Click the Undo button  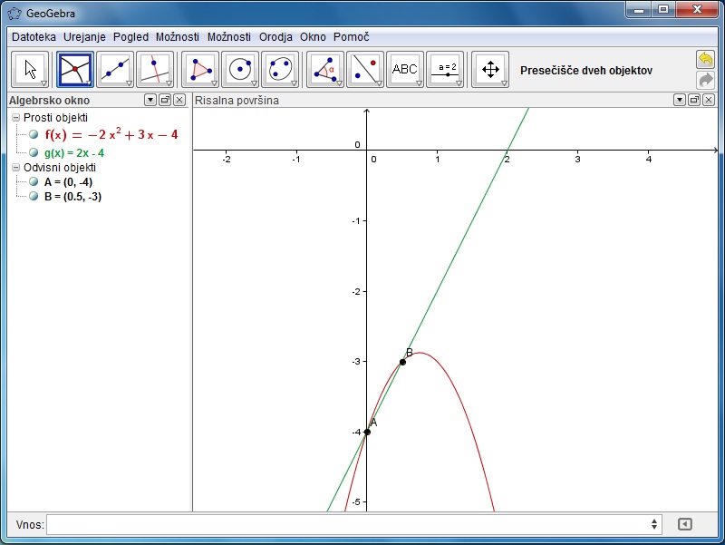coord(705,59)
